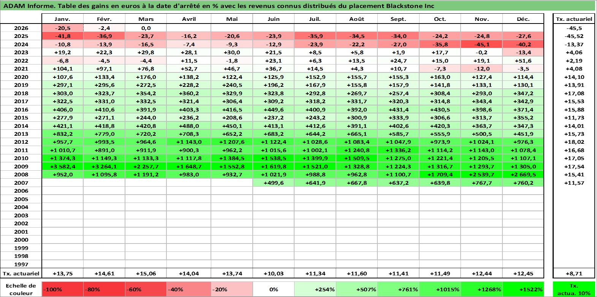Click actuarial rate +11,57 for 2007
The width and height of the screenshot is (597, 297).
(574, 183)
